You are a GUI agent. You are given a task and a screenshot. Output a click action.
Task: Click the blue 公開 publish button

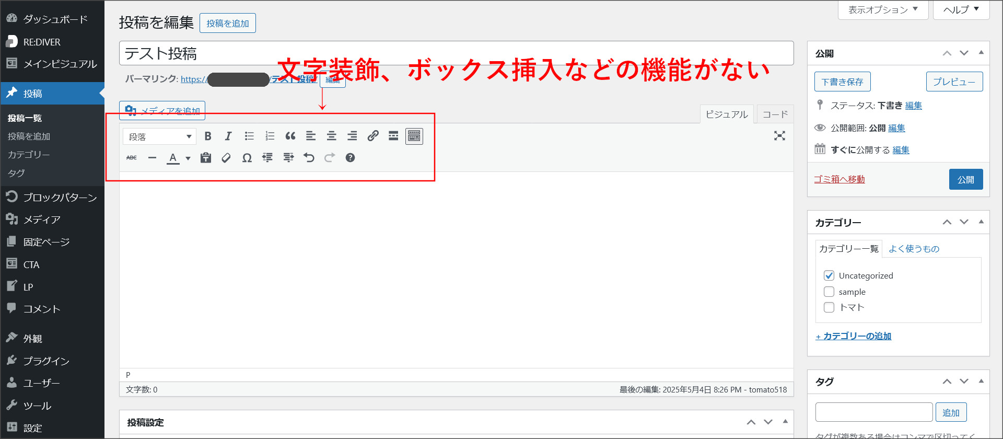pyautogui.click(x=965, y=179)
